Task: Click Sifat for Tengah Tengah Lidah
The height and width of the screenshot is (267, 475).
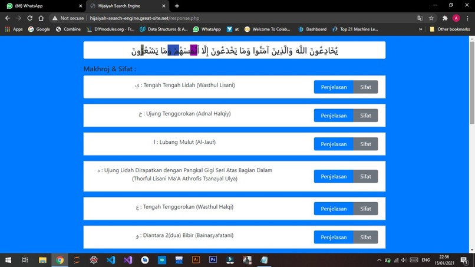Action: pyautogui.click(x=365, y=87)
